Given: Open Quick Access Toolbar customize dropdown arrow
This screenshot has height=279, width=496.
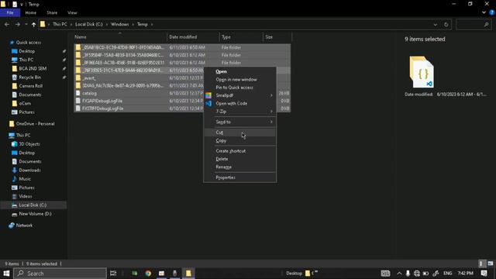Looking at the screenshot, I should click(x=22, y=4).
